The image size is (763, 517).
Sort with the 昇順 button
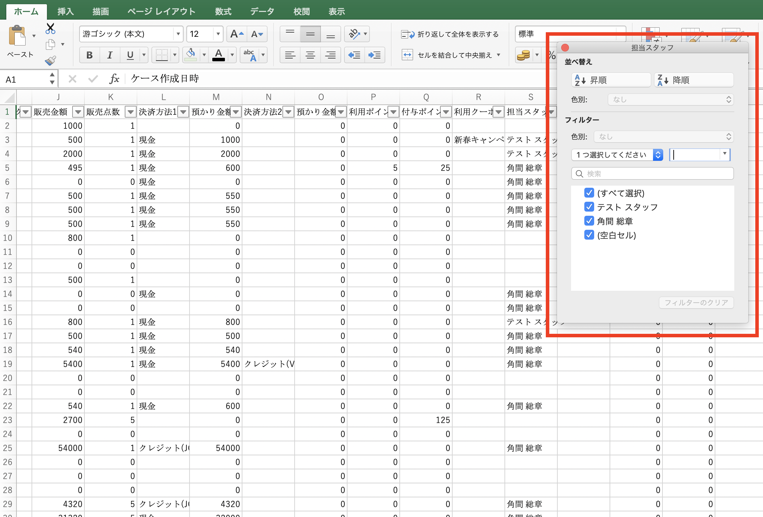pyautogui.click(x=611, y=80)
